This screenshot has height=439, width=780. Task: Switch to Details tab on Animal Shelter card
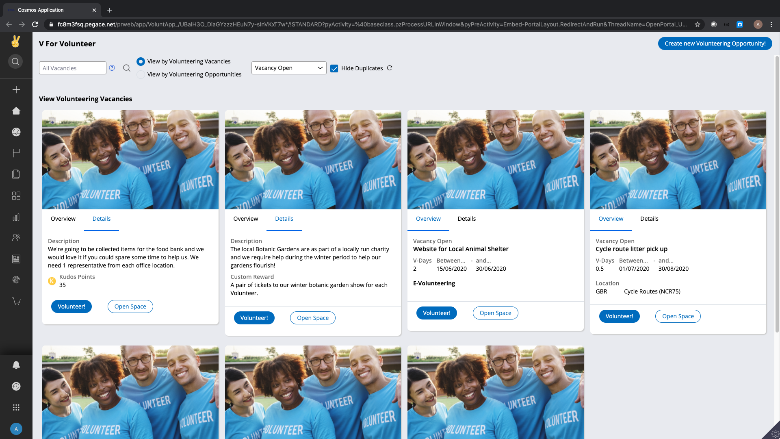pos(466,219)
